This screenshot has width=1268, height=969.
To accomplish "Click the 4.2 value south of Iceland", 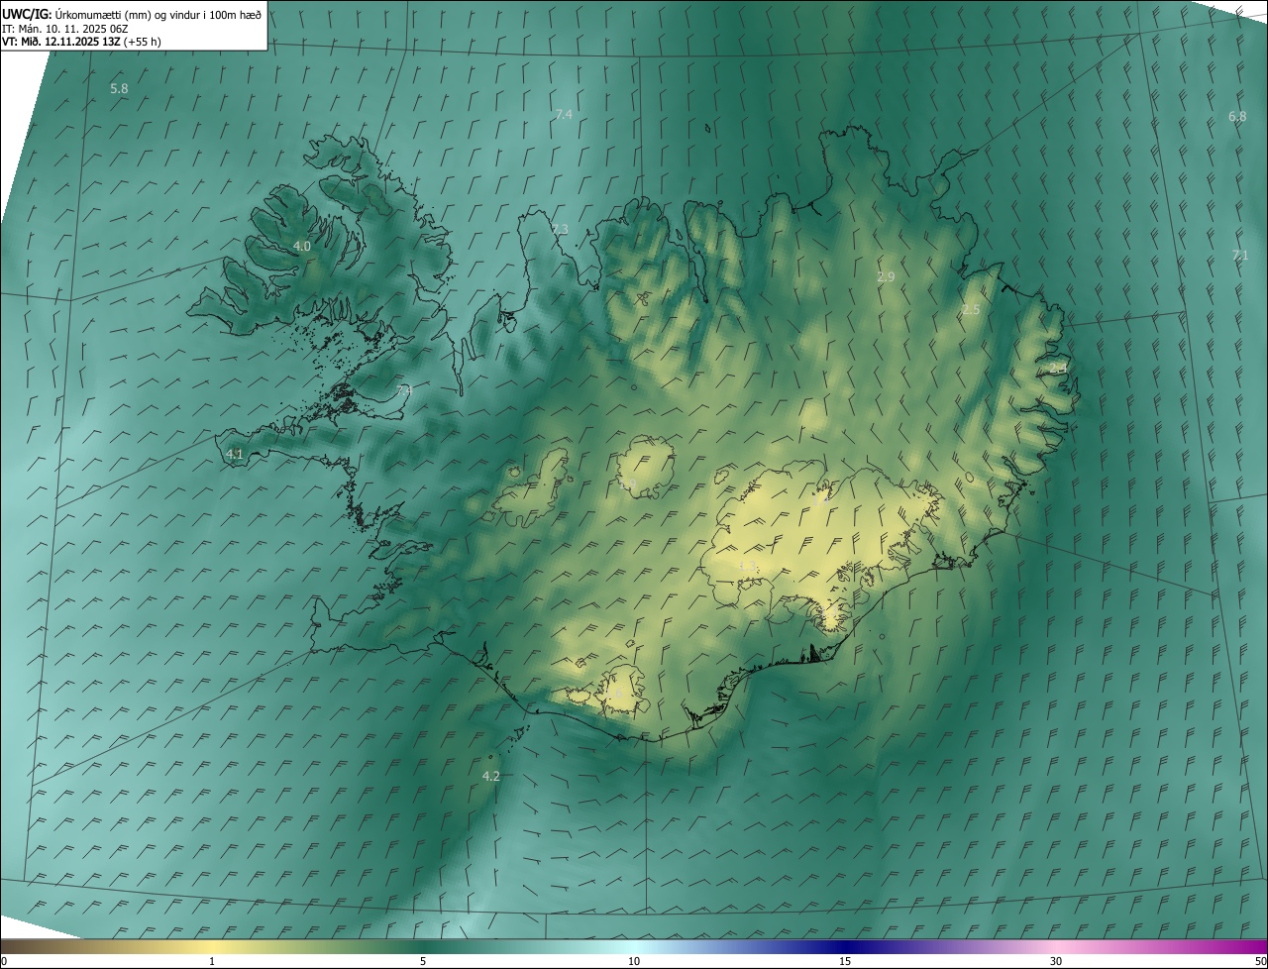I will point(490,777).
